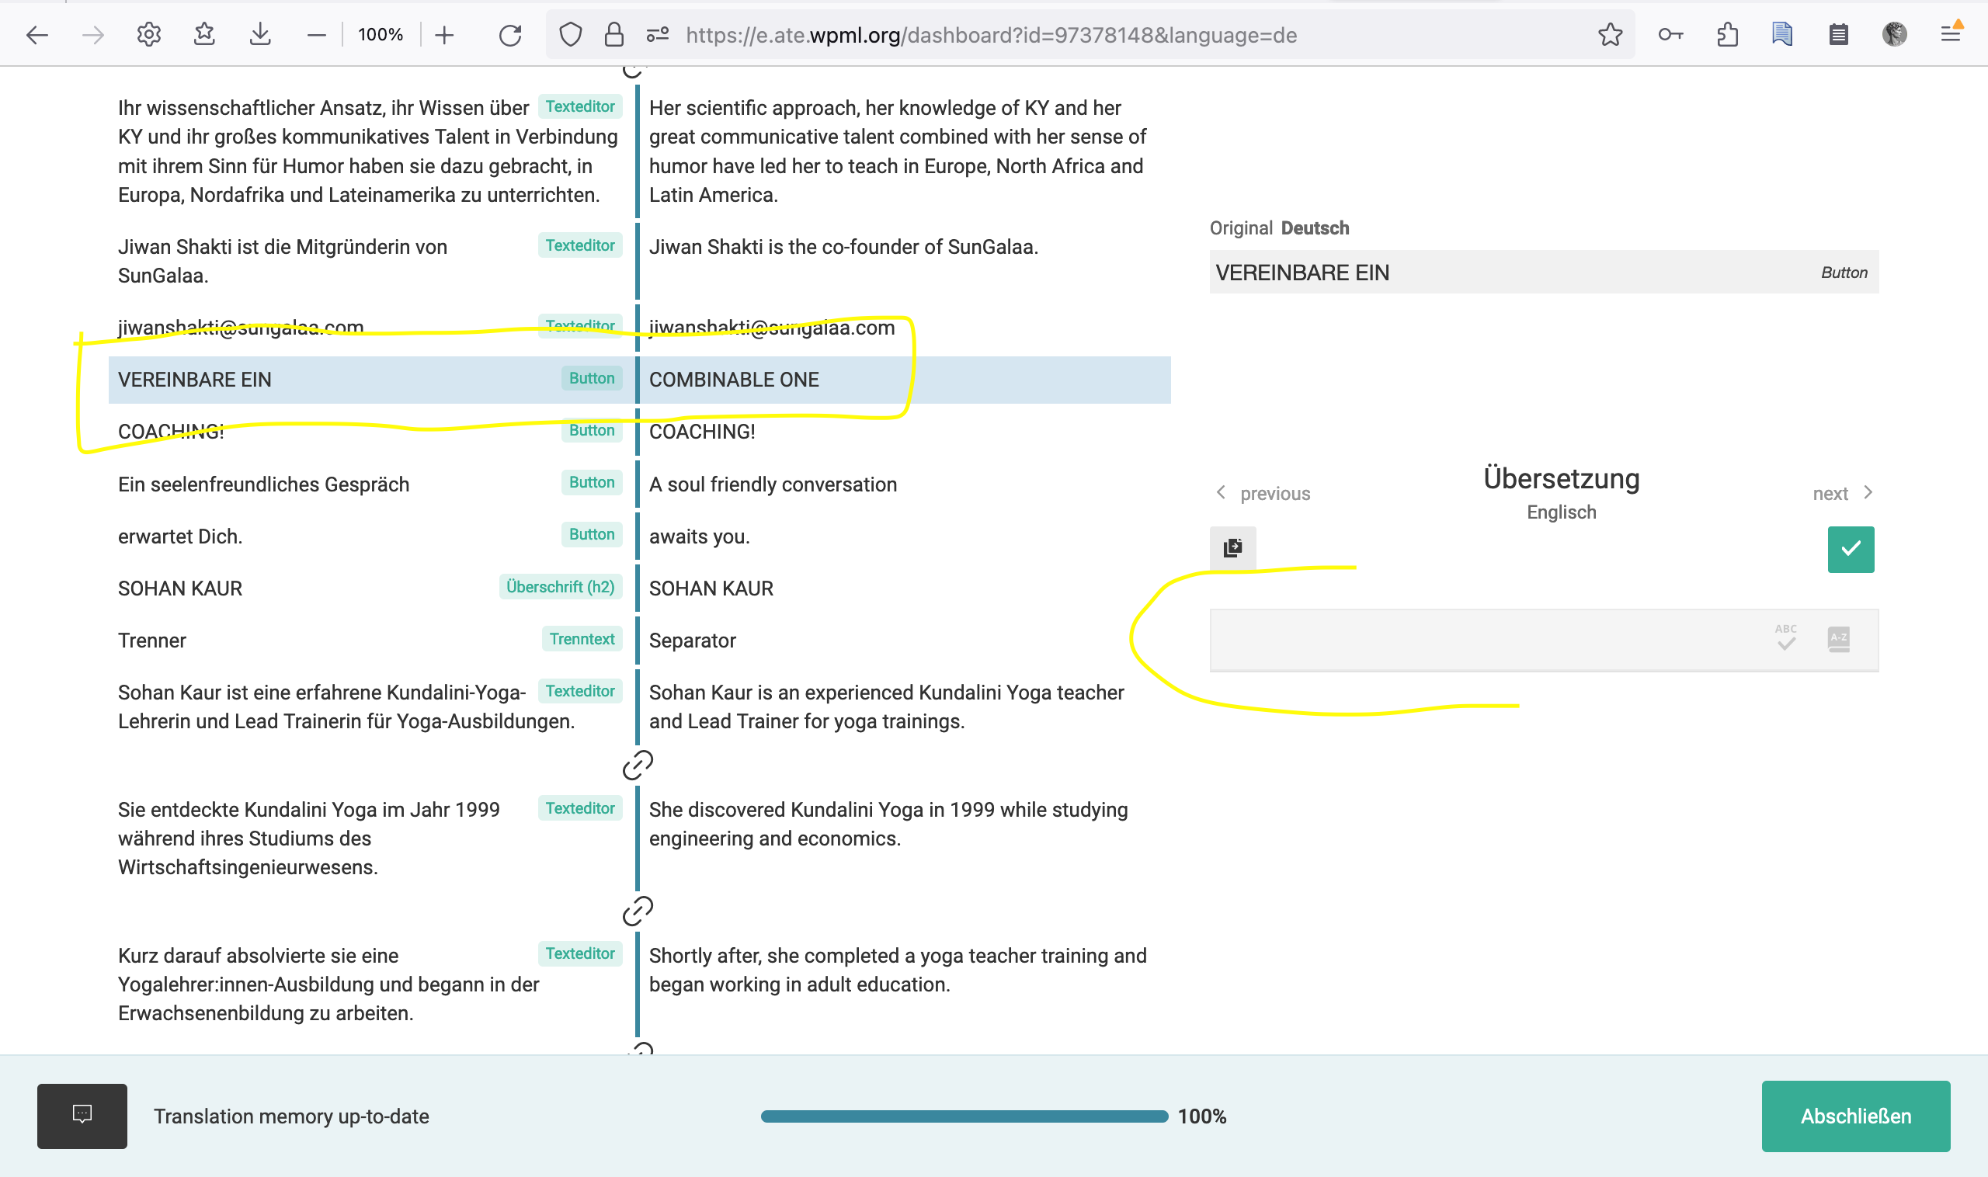
Task: Confirm translation with green checkmark button
Action: click(1850, 549)
